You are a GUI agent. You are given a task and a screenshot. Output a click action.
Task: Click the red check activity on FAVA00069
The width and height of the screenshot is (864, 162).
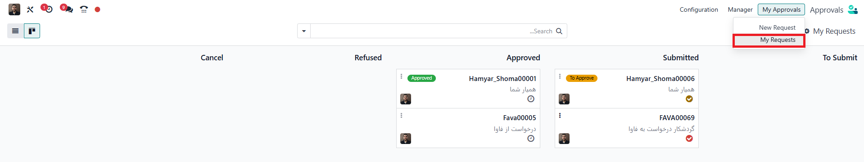click(x=689, y=138)
